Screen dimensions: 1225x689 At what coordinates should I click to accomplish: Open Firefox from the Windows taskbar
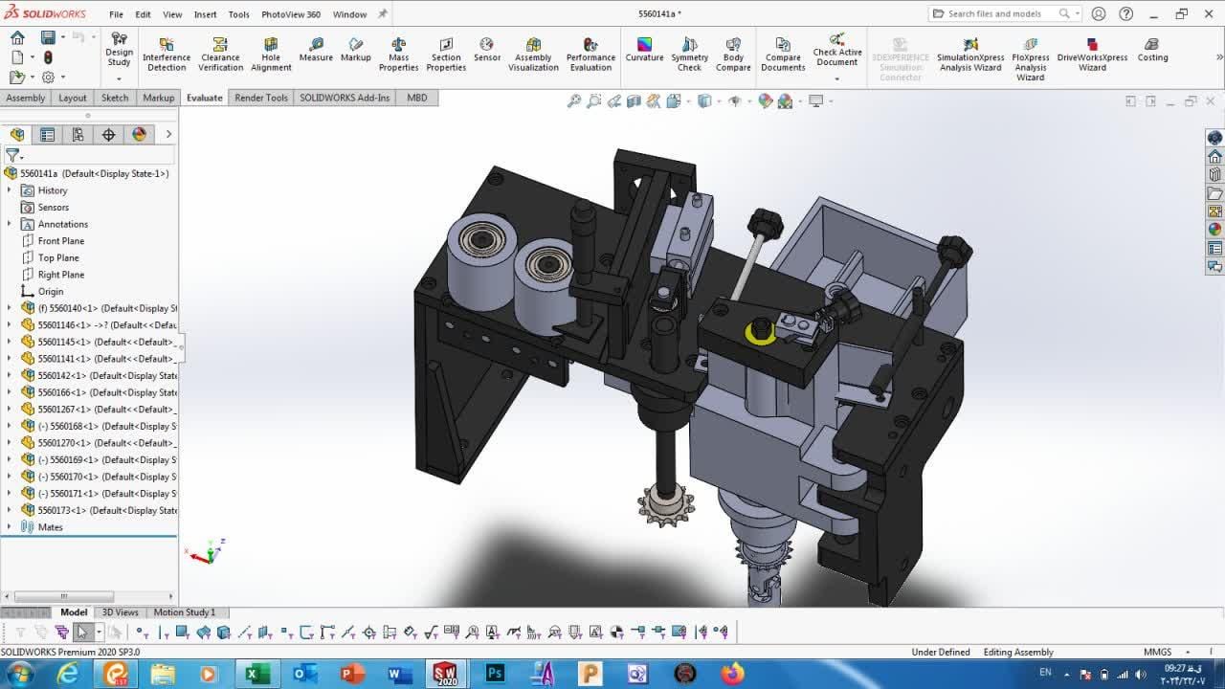point(733,674)
